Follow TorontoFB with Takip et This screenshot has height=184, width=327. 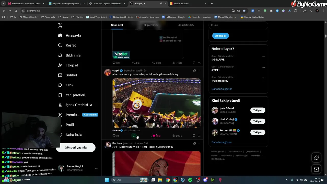click(x=258, y=132)
